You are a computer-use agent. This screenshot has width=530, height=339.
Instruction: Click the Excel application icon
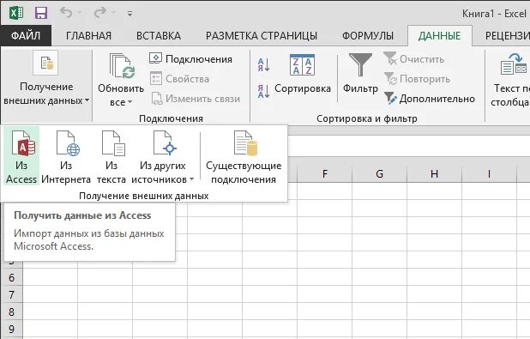click(16, 13)
